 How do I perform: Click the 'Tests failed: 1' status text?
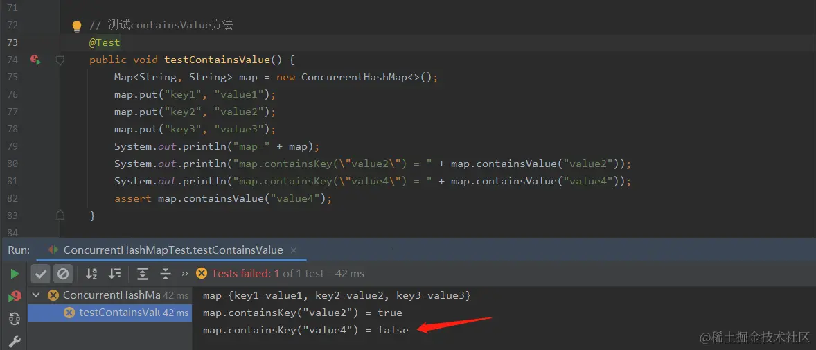point(245,274)
